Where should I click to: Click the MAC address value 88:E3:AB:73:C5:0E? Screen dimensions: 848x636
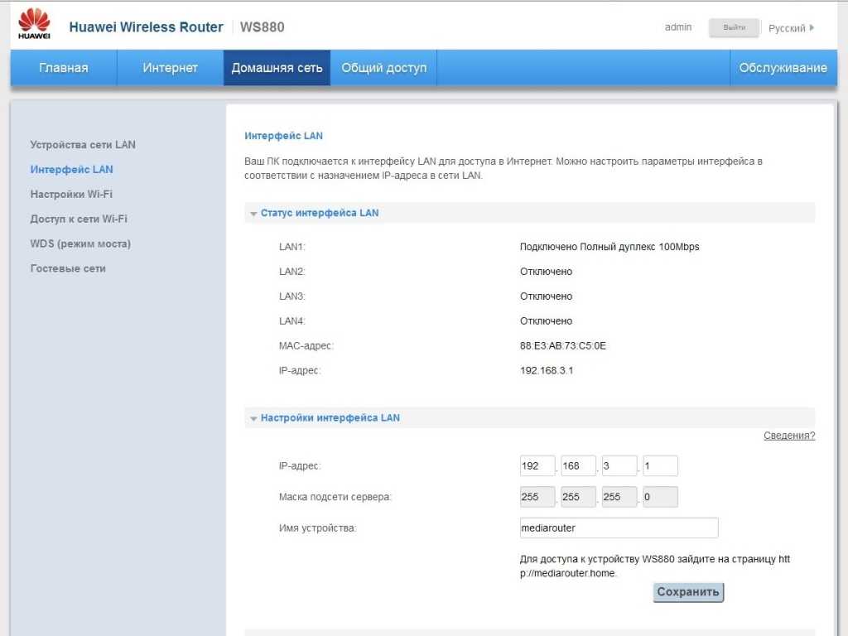(x=563, y=345)
